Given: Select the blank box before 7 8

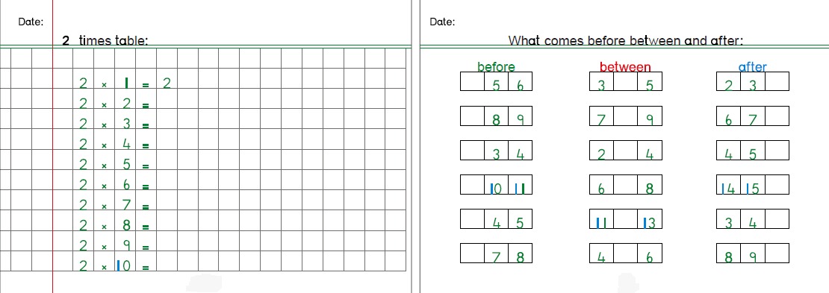Looking at the screenshot, I should 472,253.
